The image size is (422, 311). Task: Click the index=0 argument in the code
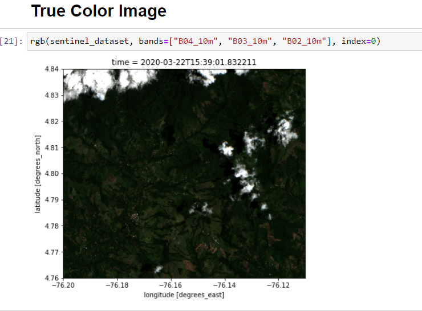[x=359, y=42]
